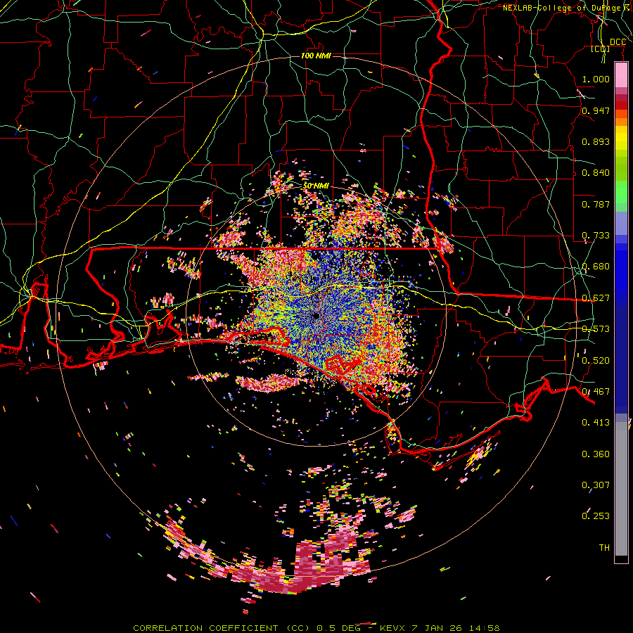The height and width of the screenshot is (633, 633).
Task: Pick the orange segment of the color bar
Action: (x=621, y=122)
